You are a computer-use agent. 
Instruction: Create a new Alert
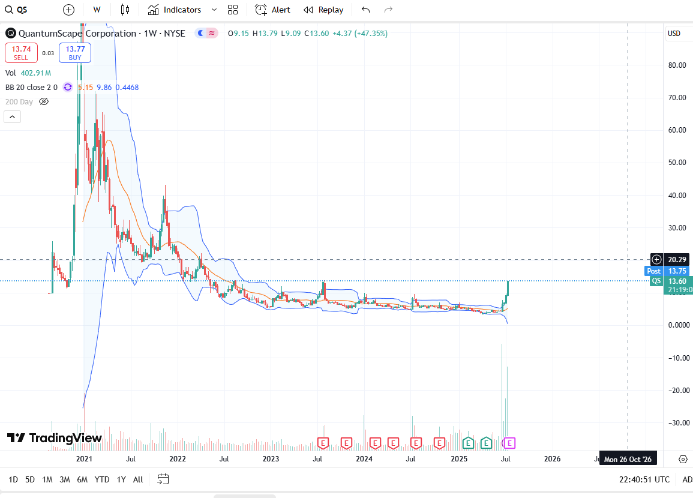[272, 10]
